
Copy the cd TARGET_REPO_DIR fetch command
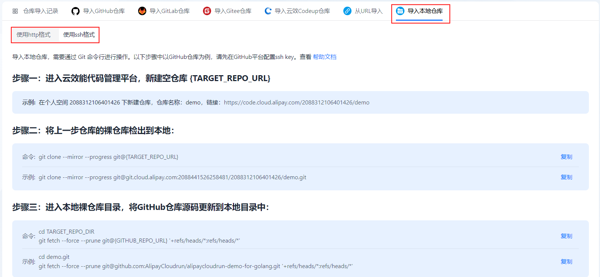(x=566, y=236)
